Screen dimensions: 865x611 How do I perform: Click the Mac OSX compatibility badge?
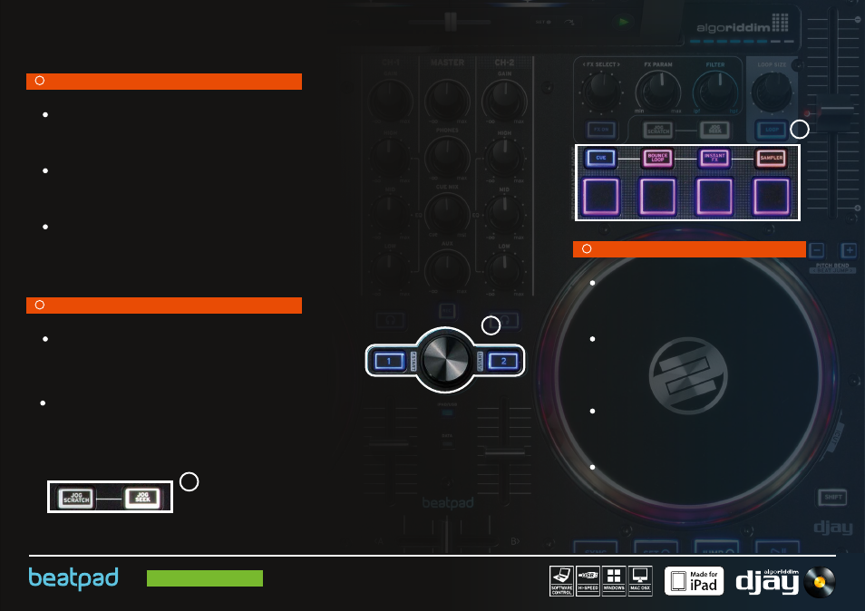point(640,581)
